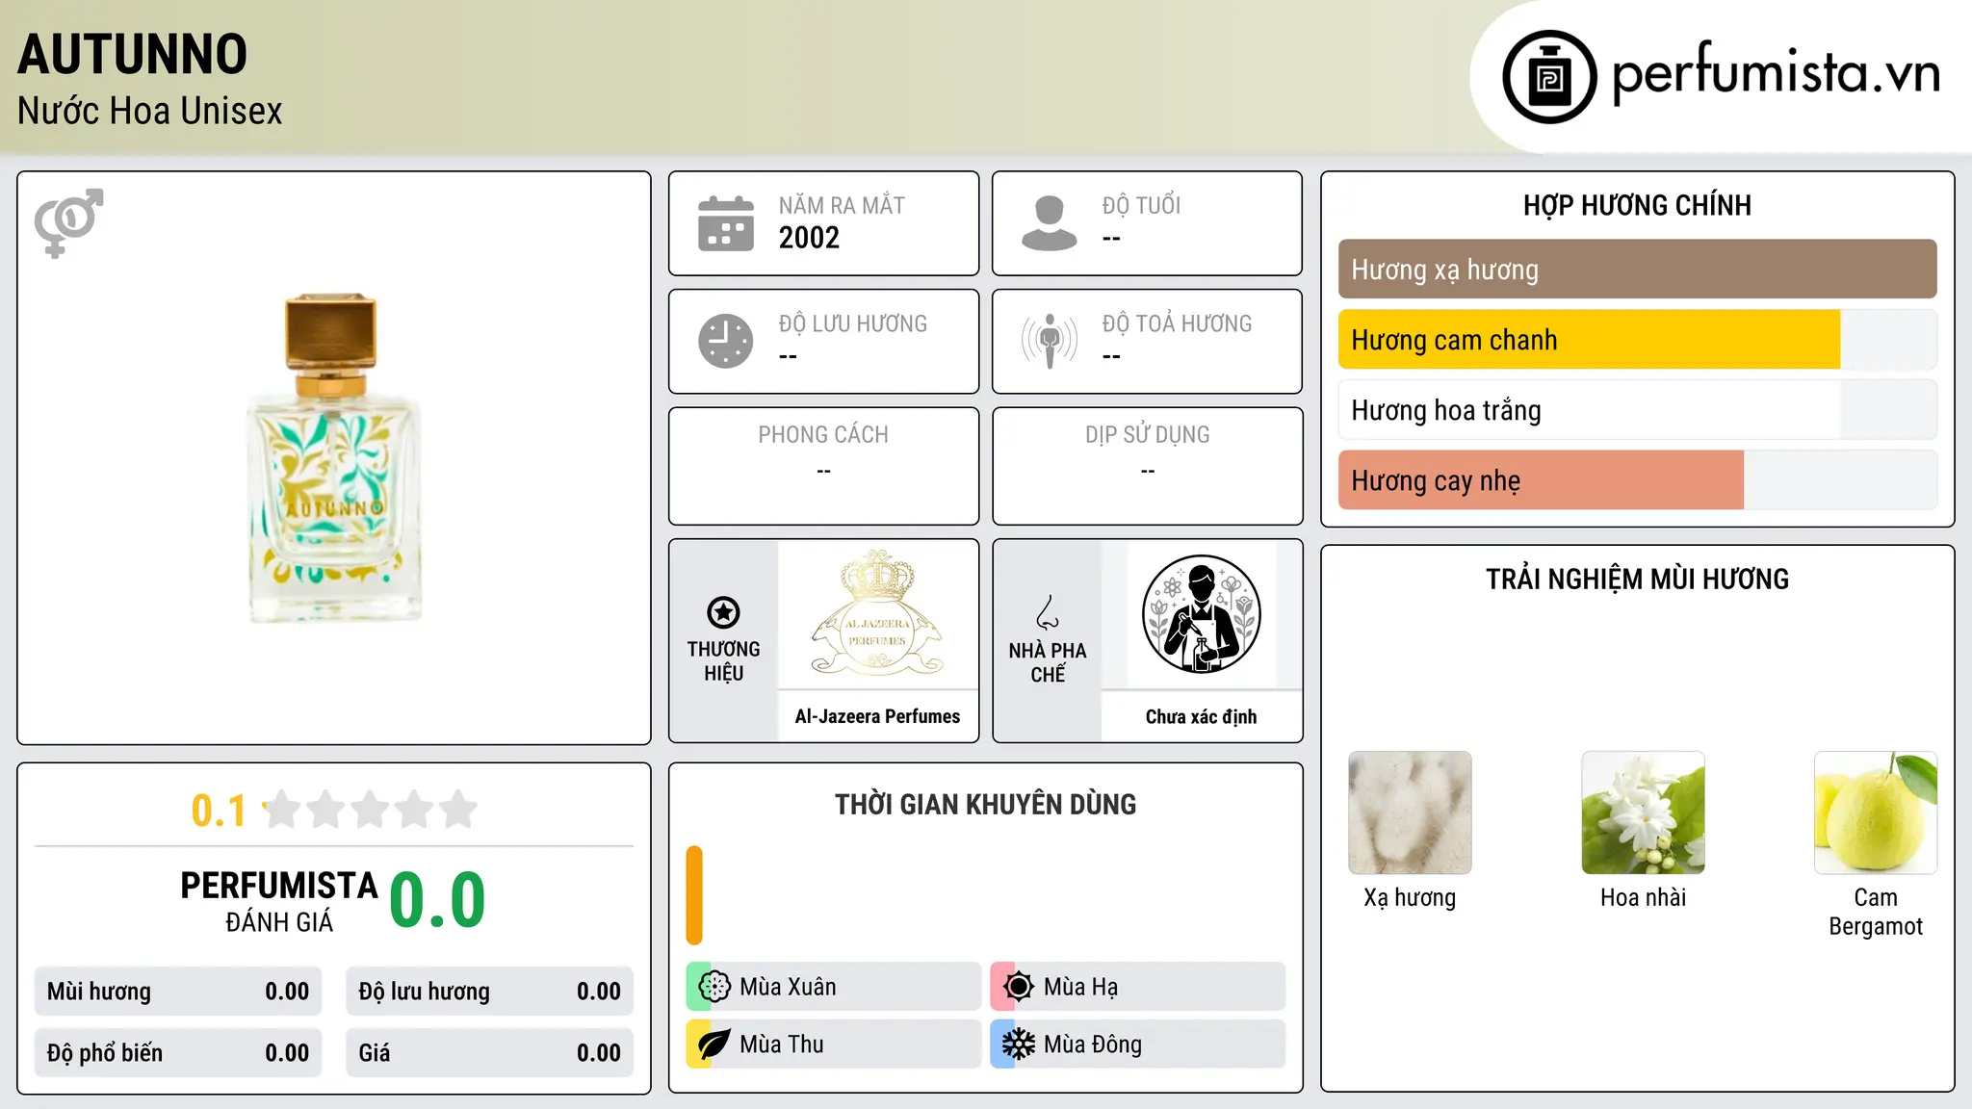The image size is (1972, 1109).
Task: Click the star badge icon above Thương hiệu
Action: coord(723,612)
